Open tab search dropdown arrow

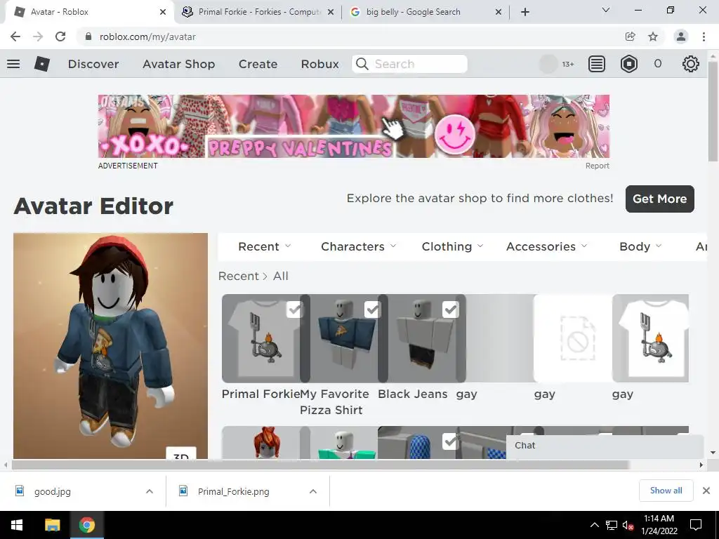[x=606, y=10]
